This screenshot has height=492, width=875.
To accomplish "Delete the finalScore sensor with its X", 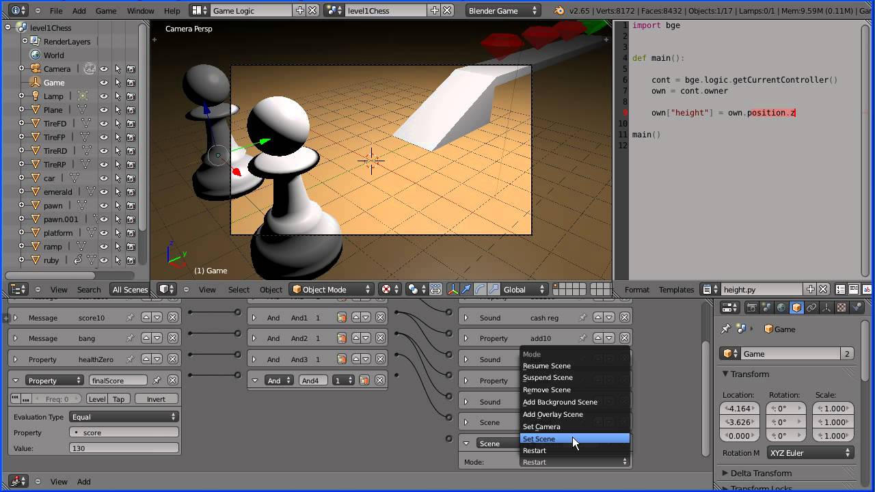I will pyautogui.click(x=172, y=381).
